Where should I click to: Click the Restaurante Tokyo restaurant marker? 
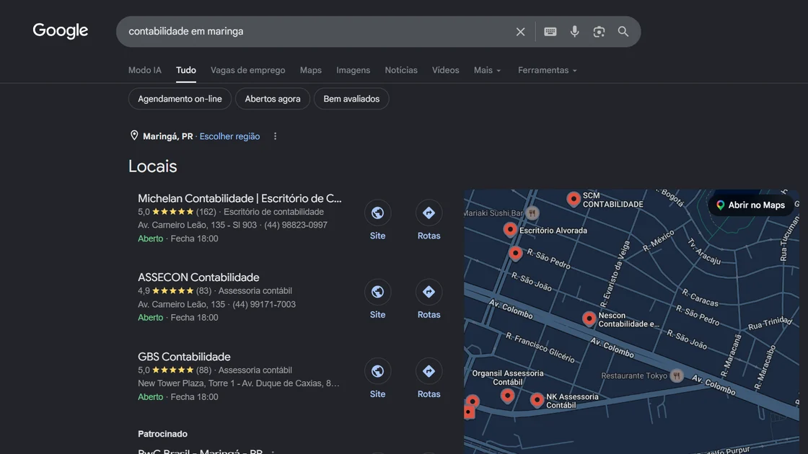677,375
